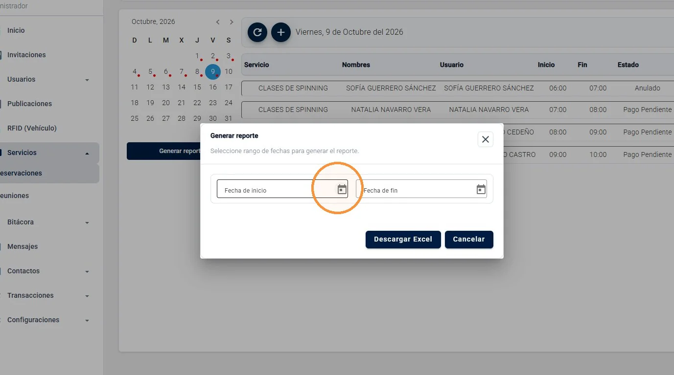
Task: Open Publicaciones in the sidebar
Action: [x=29, y=104]
